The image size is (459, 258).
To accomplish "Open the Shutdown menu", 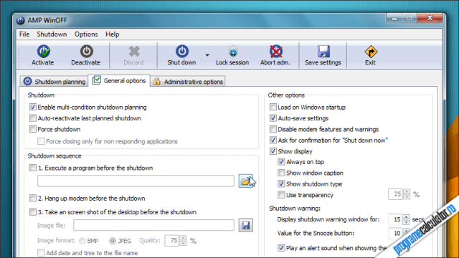I will pyautogui.click(x=52, y=34).
